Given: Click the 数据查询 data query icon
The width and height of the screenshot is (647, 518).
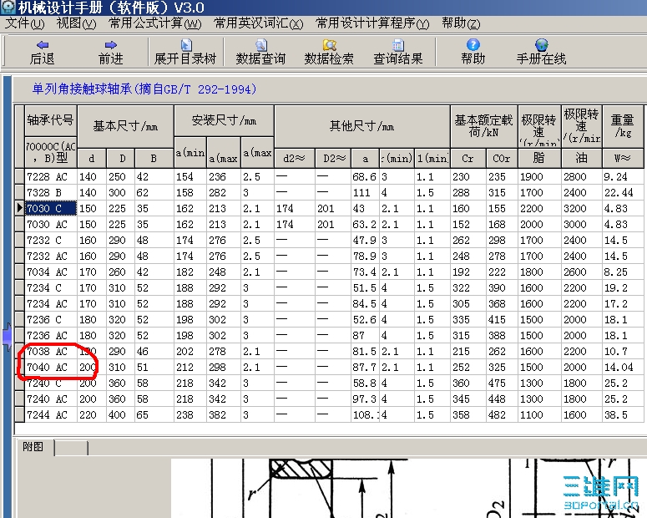Looking at the screenshot, I should [260, 44].
